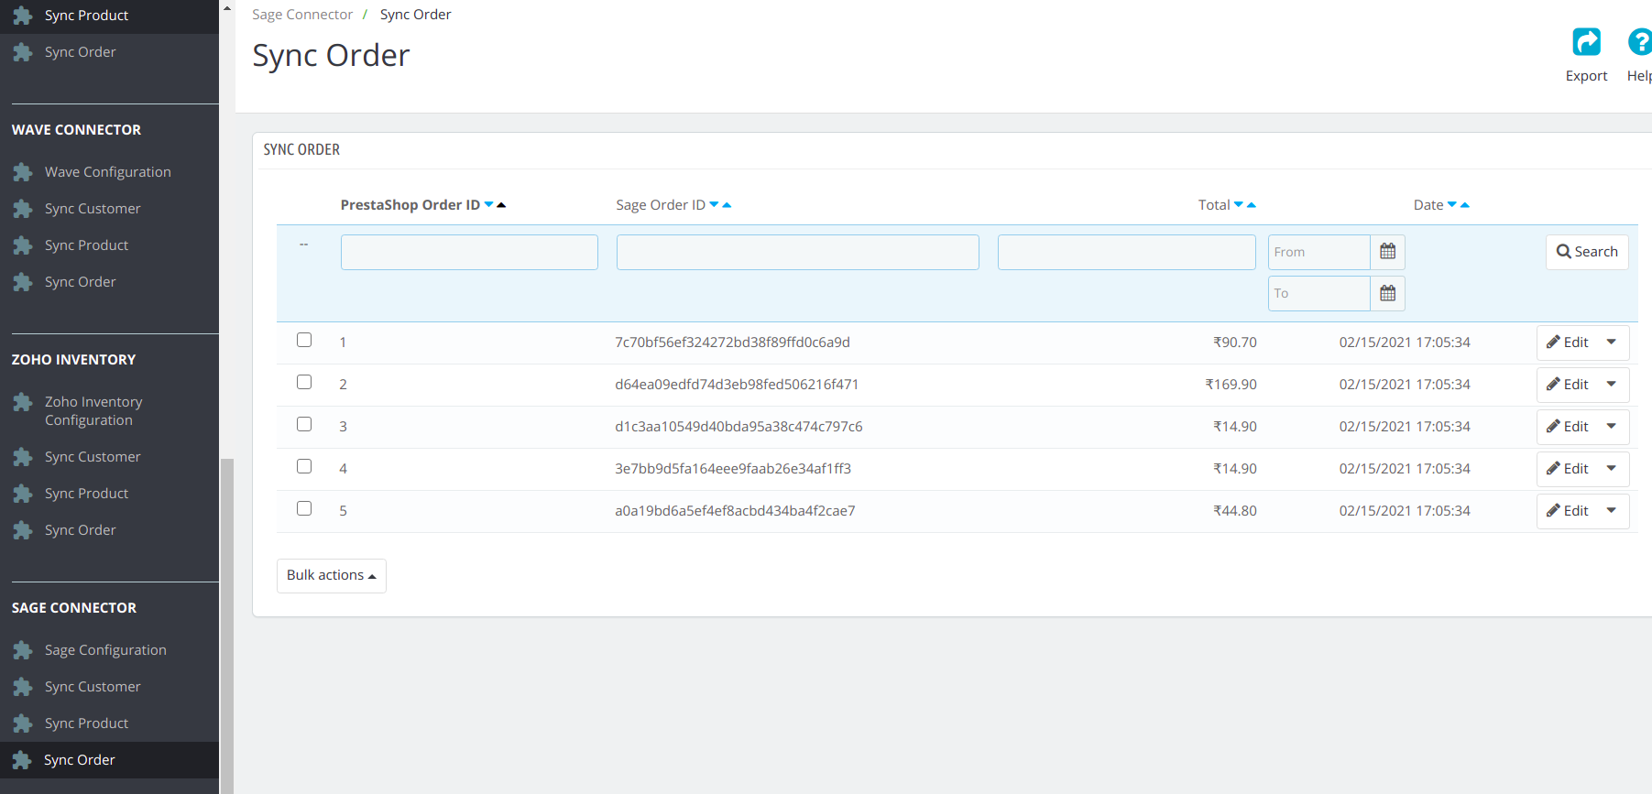Click puzzle icon beside Wave Configuration
1652x794 pixels.
click(x=23, y=172)
